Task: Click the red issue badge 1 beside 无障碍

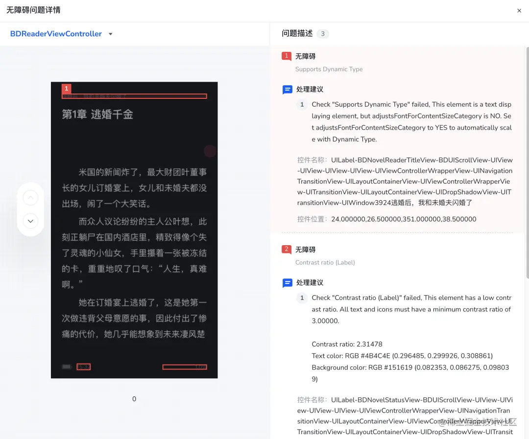Action: (287, 56)
